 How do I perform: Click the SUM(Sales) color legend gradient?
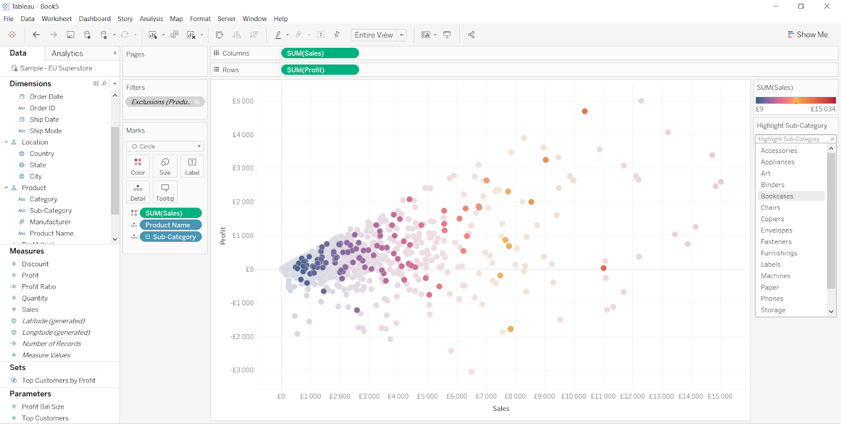[795, 100]
